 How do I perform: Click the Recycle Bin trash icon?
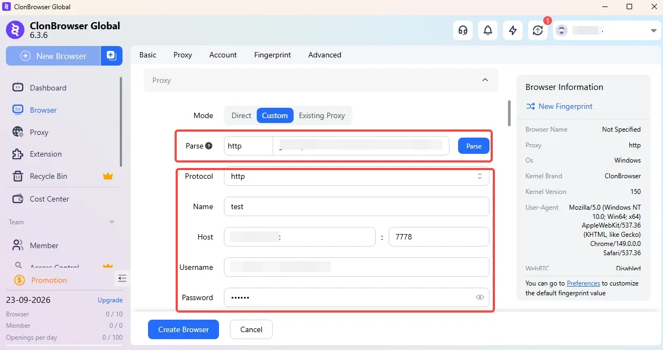pos(18,176)
